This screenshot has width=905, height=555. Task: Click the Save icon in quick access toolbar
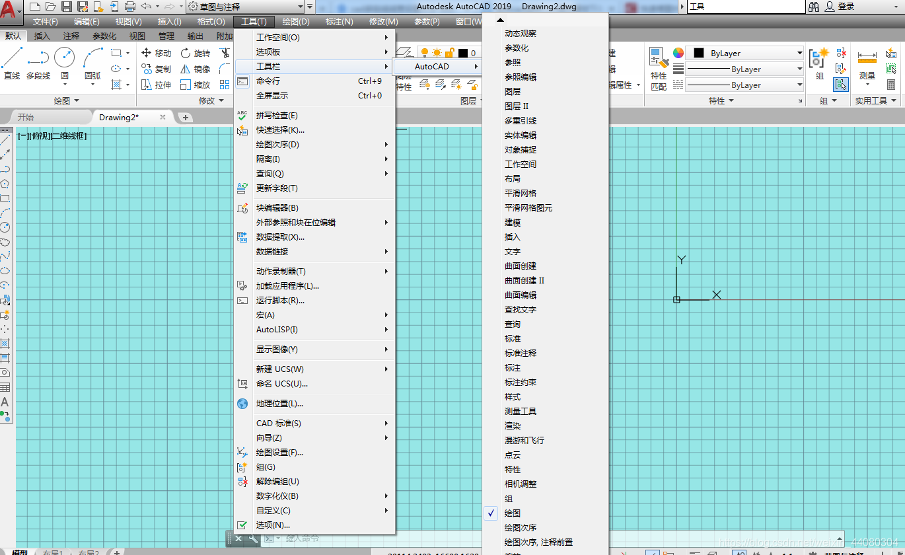click(x=67, y=7)
